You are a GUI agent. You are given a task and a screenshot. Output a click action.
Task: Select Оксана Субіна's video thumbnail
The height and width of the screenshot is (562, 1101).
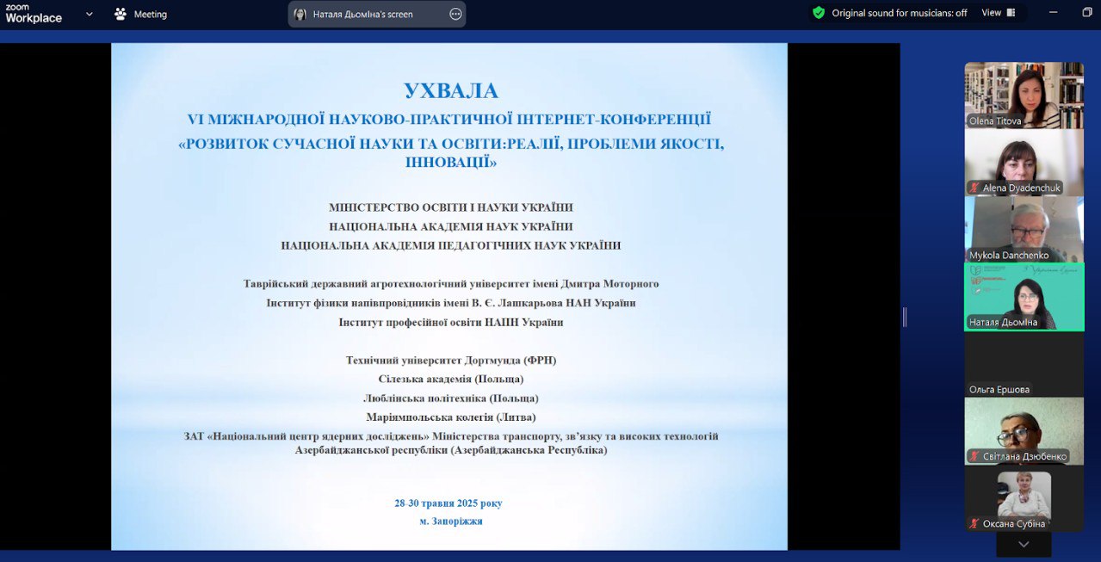1024,498
